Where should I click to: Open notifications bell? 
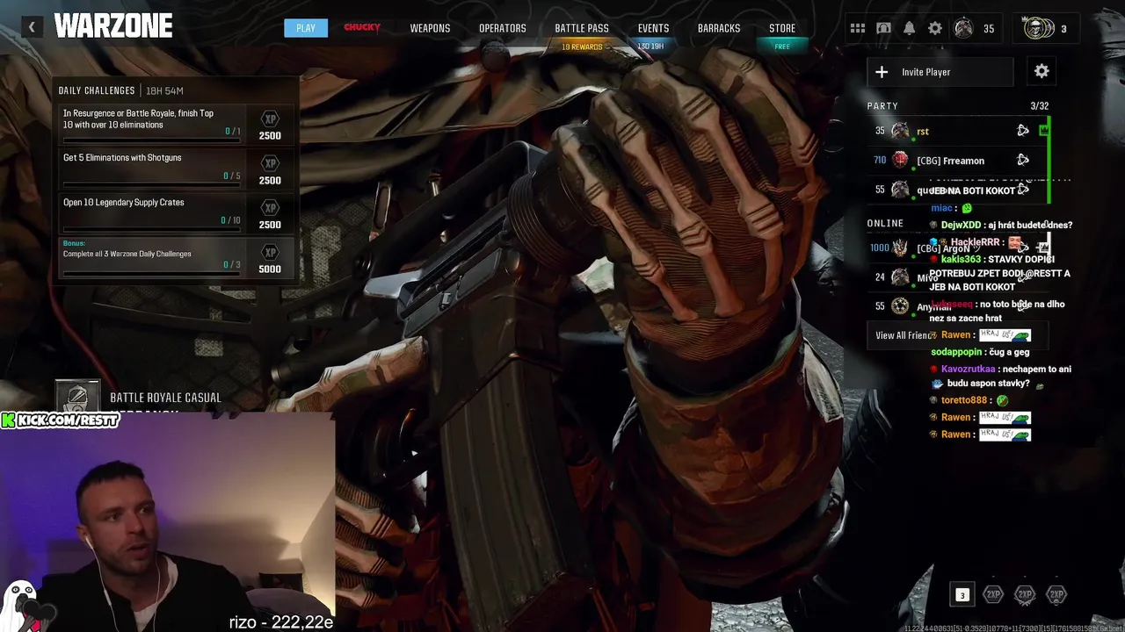pos(910,28)
